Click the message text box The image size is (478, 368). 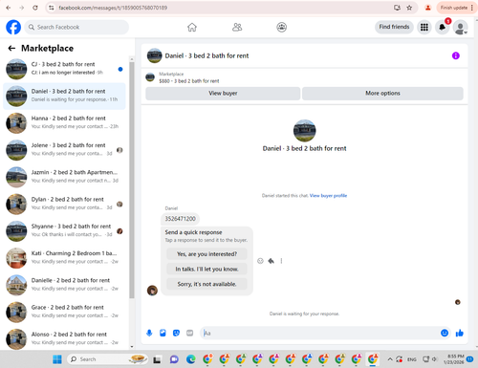(x=320, y=333)
